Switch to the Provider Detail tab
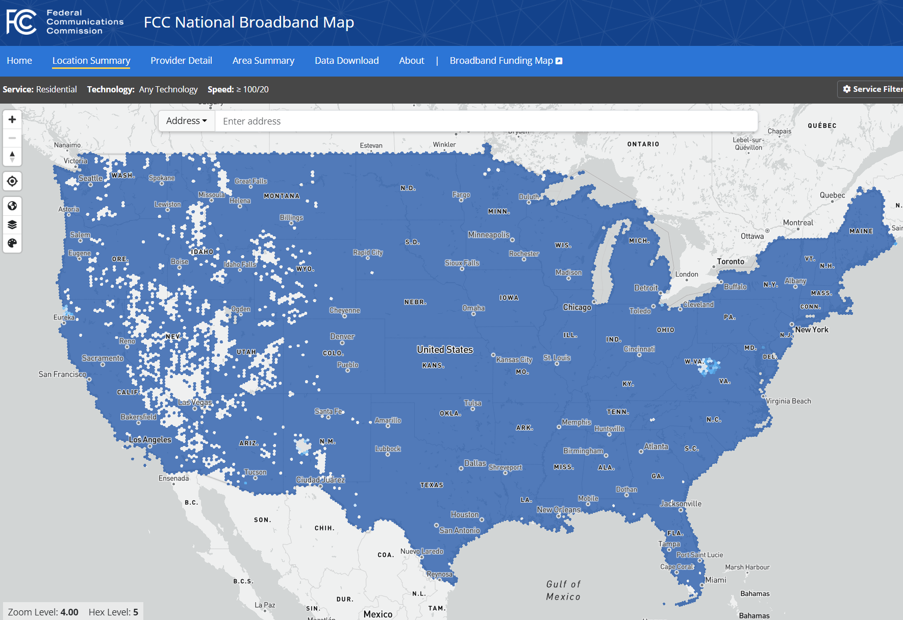 (x=181, y=61)
